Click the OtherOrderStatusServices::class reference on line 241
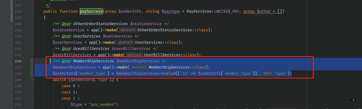The image size is (362, 109). click(174, 30)
